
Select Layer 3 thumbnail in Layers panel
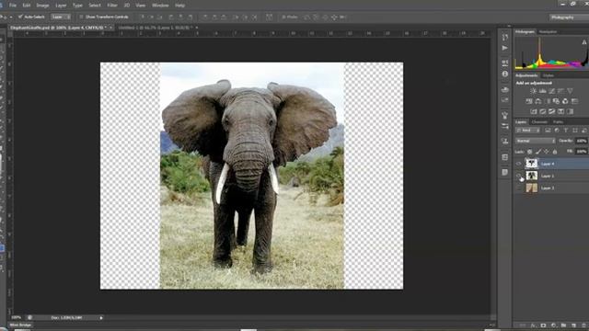(x=532, y=188)
